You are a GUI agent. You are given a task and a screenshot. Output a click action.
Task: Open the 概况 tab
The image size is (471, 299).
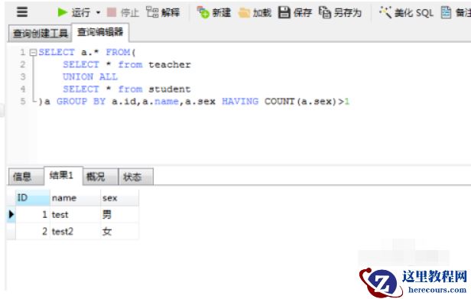101,177
